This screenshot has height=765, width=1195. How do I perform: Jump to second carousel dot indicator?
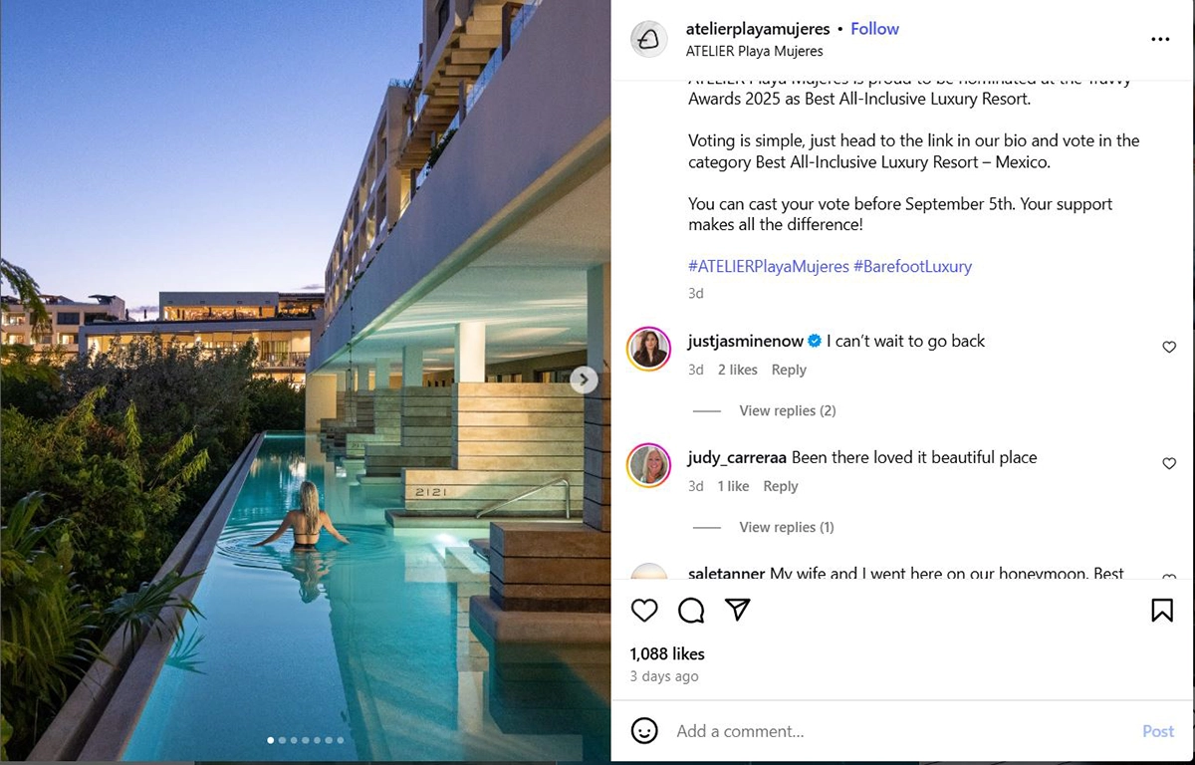[x=282, y=740]
